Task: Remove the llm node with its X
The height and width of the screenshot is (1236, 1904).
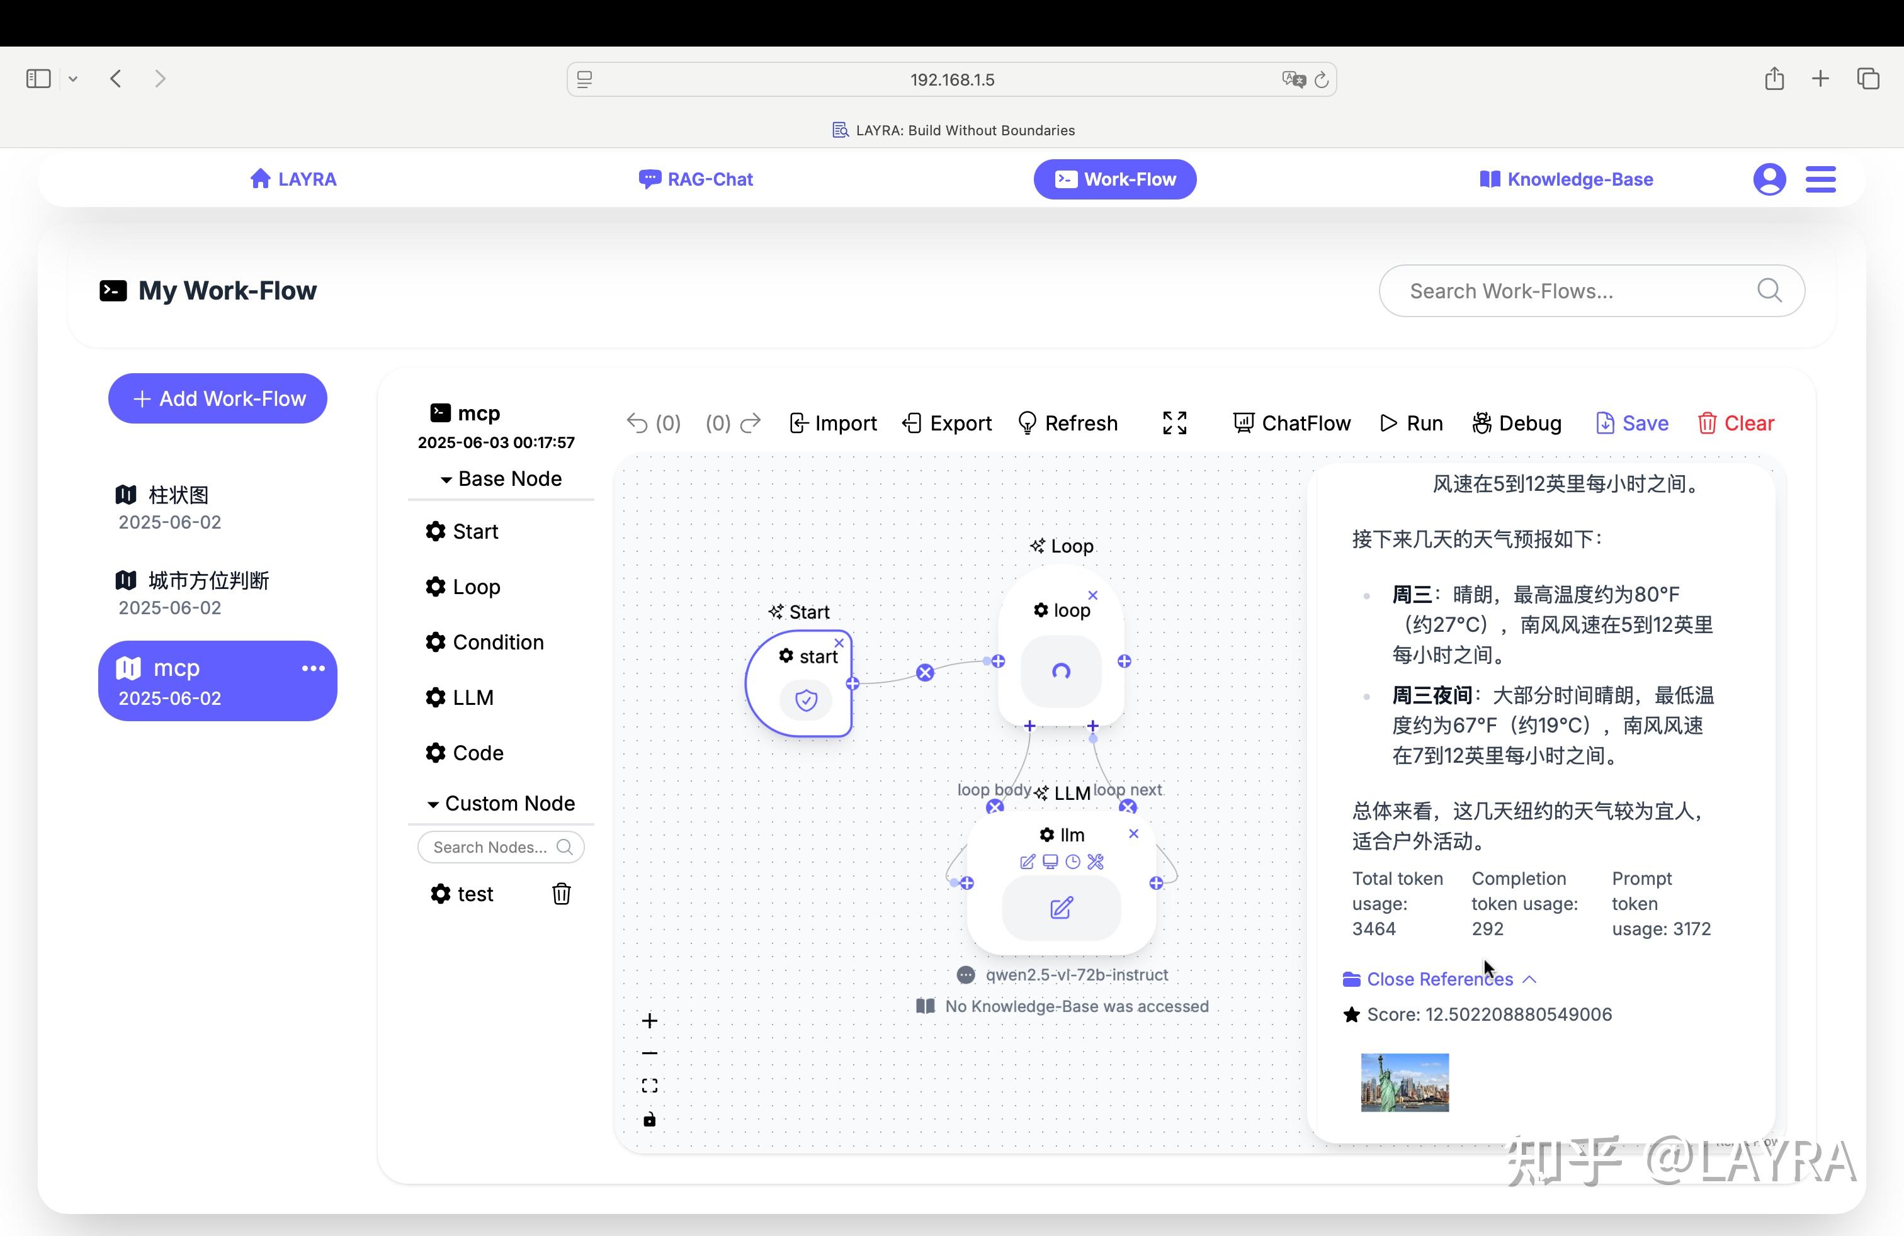Action: click(1133, 834)
